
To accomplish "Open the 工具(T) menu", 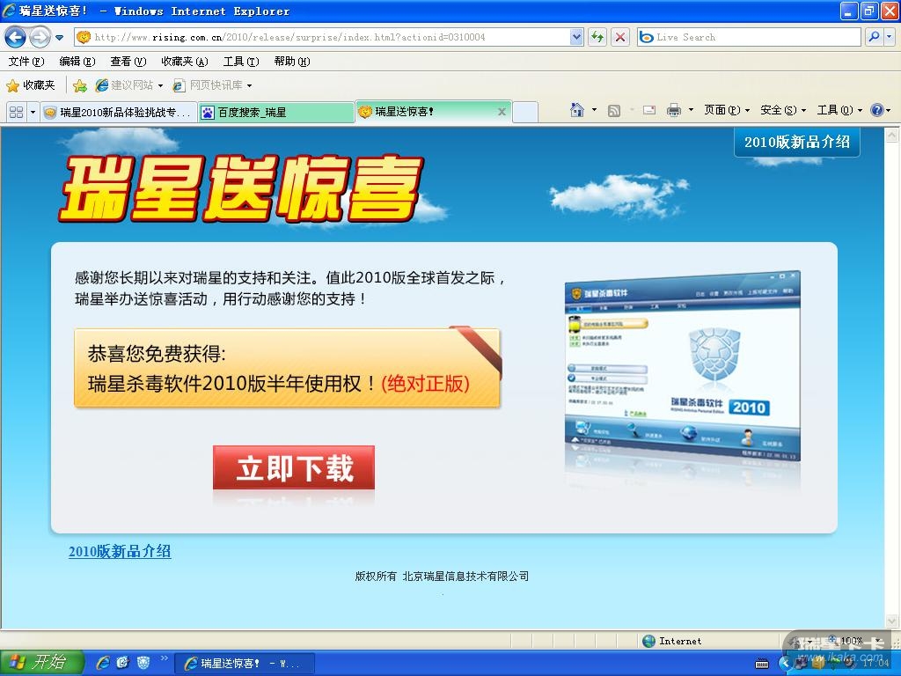I will click(x=241, y=62).
